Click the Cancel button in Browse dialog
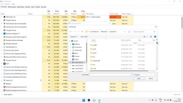This screenshot has height=103, width=183. click(x=151, y=78)
